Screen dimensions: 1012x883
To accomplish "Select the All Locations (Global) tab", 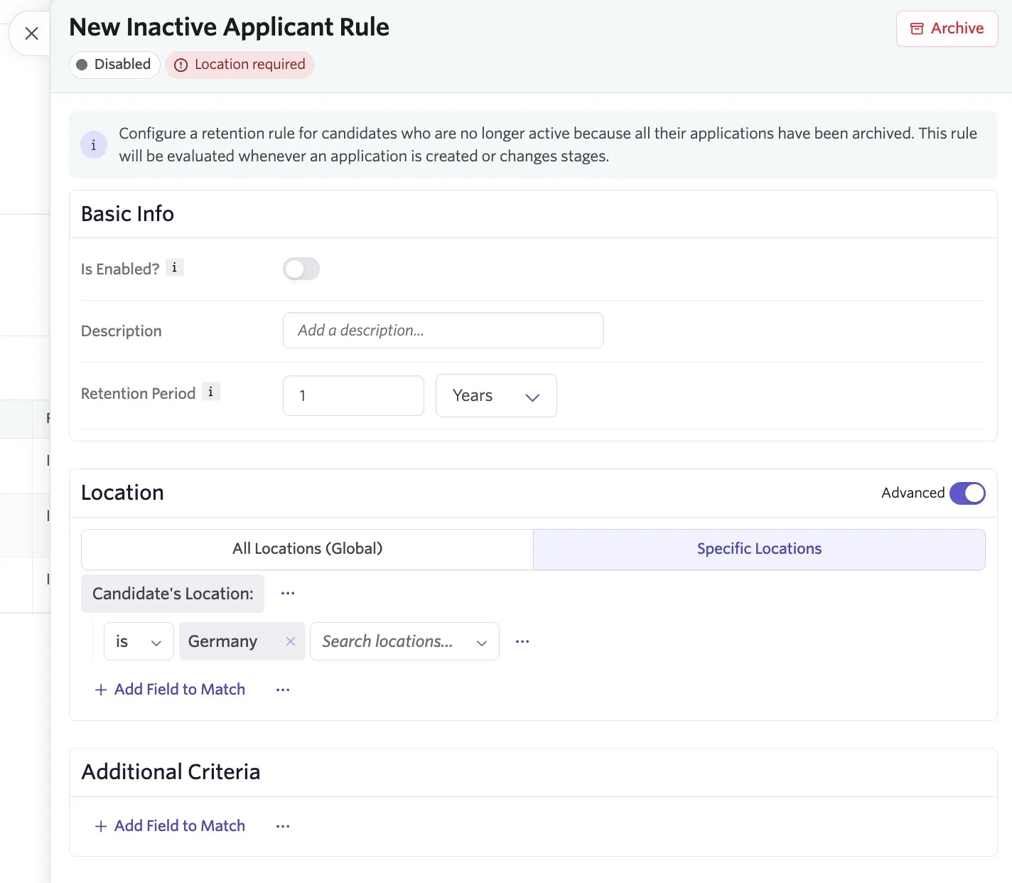I will (x=307, y=549).
